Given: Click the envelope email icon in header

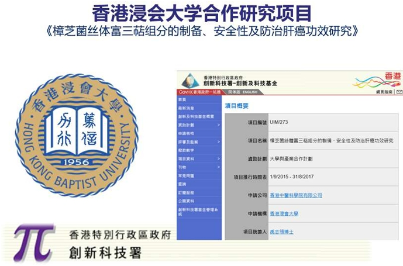Looking at the screenshot, I should pyautogui.click(x=399, y=92).
